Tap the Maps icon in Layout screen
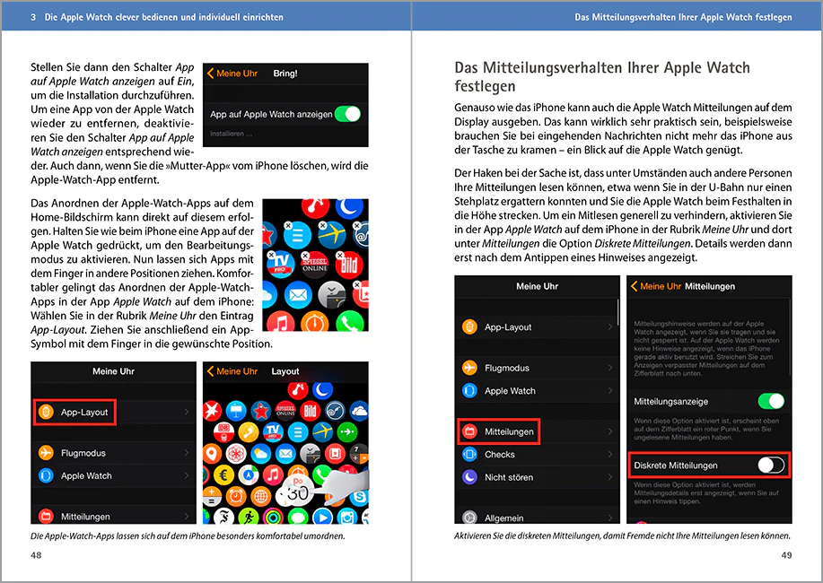 coord(249,474)
